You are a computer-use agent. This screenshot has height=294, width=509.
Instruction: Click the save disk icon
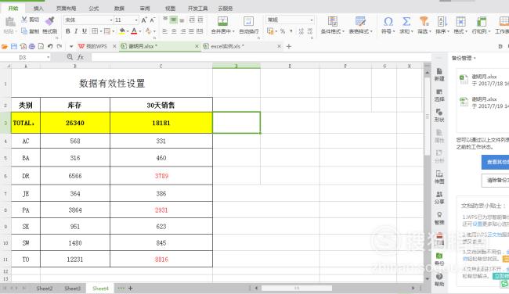click(x=13, y=46)
